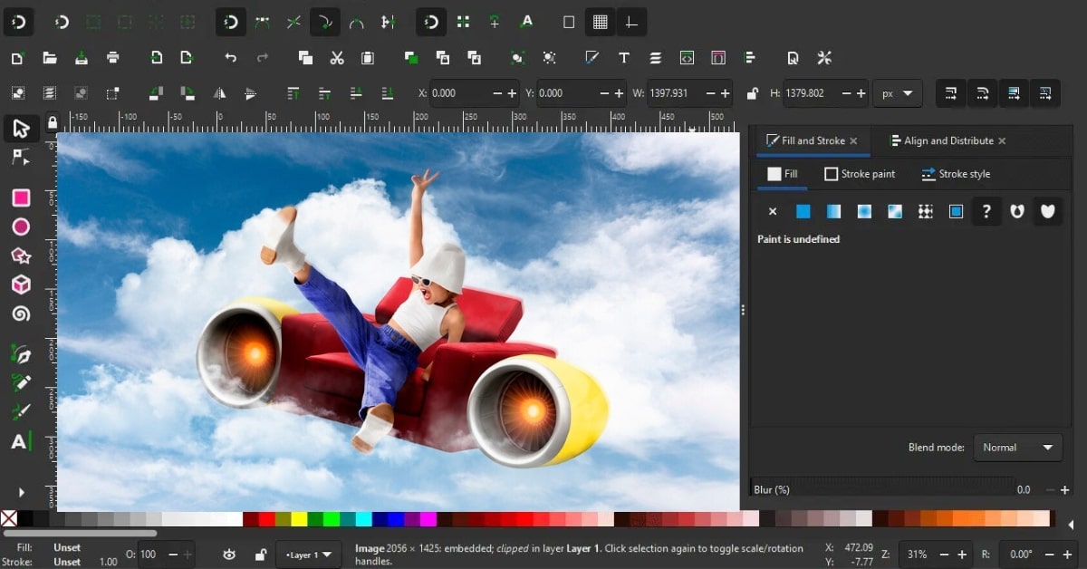1087x569 pixels.
Task: Toggle grid snapping button
Action: click(600, 22)
